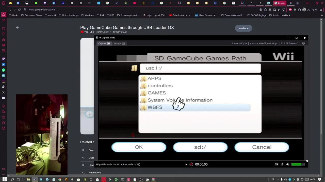Screen dimensions: 325x182
Task: Click the taskbar clock 08:09
Action: coord(313,179)
